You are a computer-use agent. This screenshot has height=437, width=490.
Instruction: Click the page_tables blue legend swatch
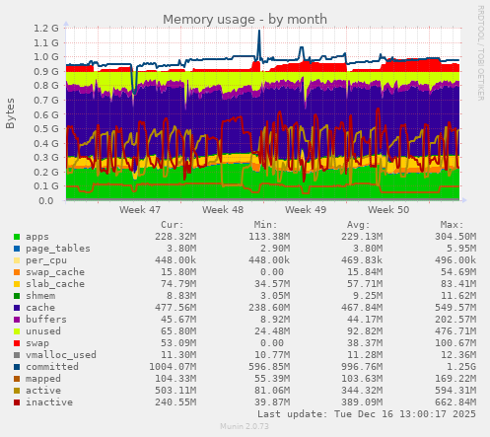point(17,249)
